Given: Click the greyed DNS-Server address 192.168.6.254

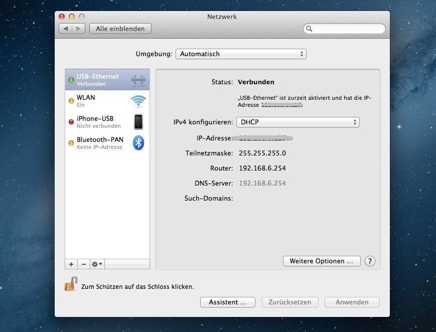Looking at the screenshot, I should 262,183.
